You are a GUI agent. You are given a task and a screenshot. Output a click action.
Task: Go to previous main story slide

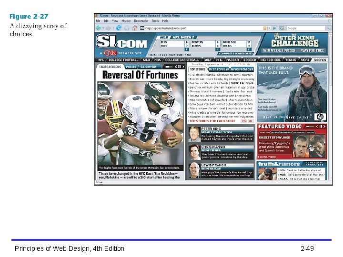pyautogui.click(x=176, y=67)
